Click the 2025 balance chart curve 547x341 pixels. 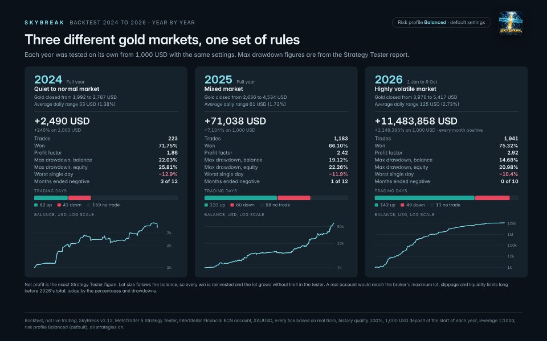(x=269, y=246)
